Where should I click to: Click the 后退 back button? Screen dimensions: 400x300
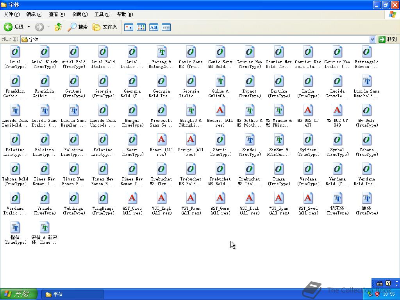[14, 27]
